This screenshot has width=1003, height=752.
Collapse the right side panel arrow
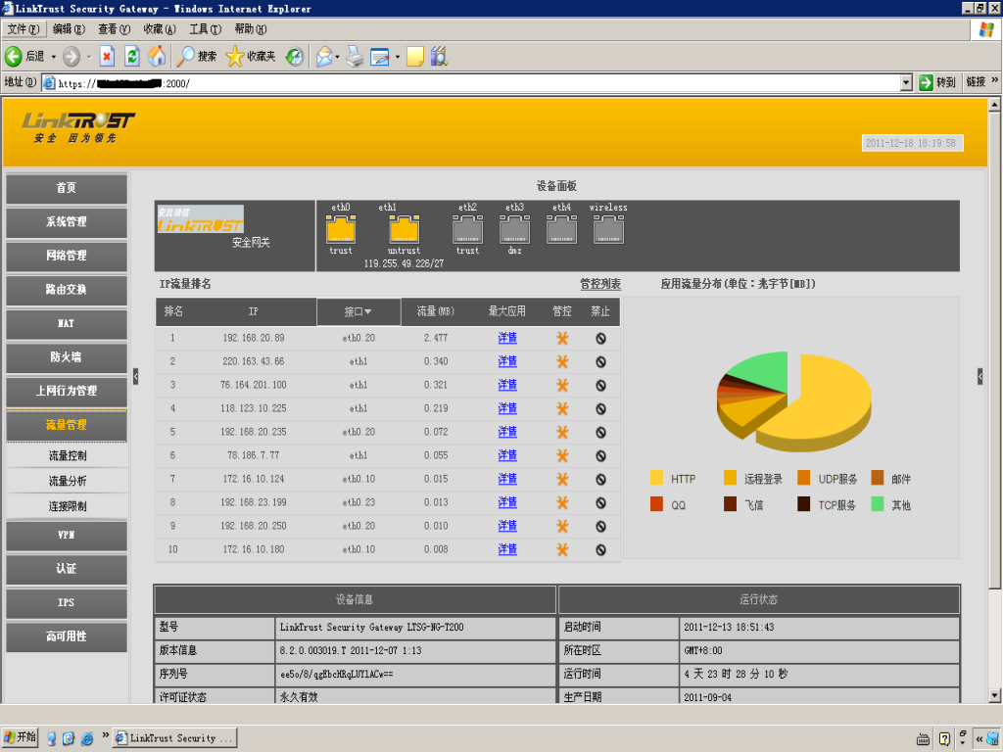pos(979,376)
